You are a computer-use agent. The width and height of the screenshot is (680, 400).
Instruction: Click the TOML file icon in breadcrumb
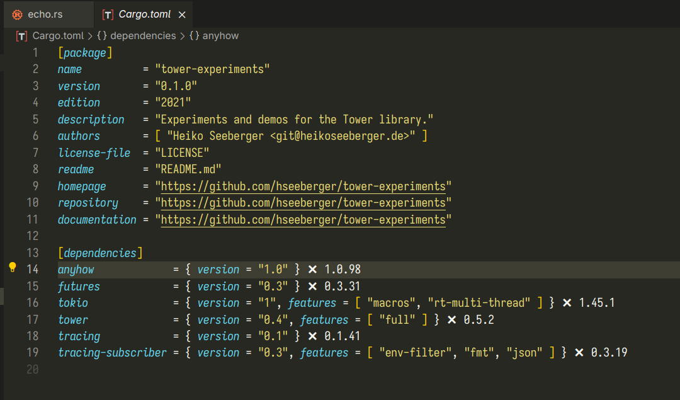[x=21, y=36]
